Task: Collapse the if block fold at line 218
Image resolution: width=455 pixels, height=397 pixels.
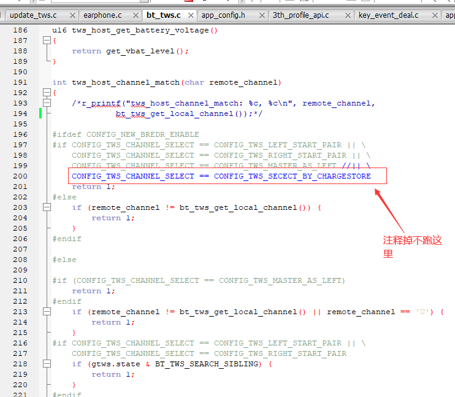Action: tap(47, 364)
